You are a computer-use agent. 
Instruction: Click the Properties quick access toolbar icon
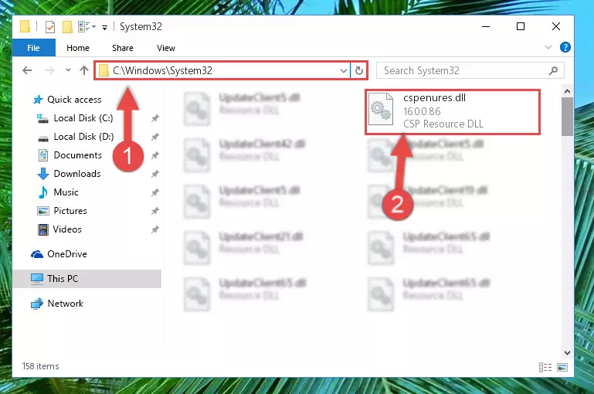tap(49, 27)
